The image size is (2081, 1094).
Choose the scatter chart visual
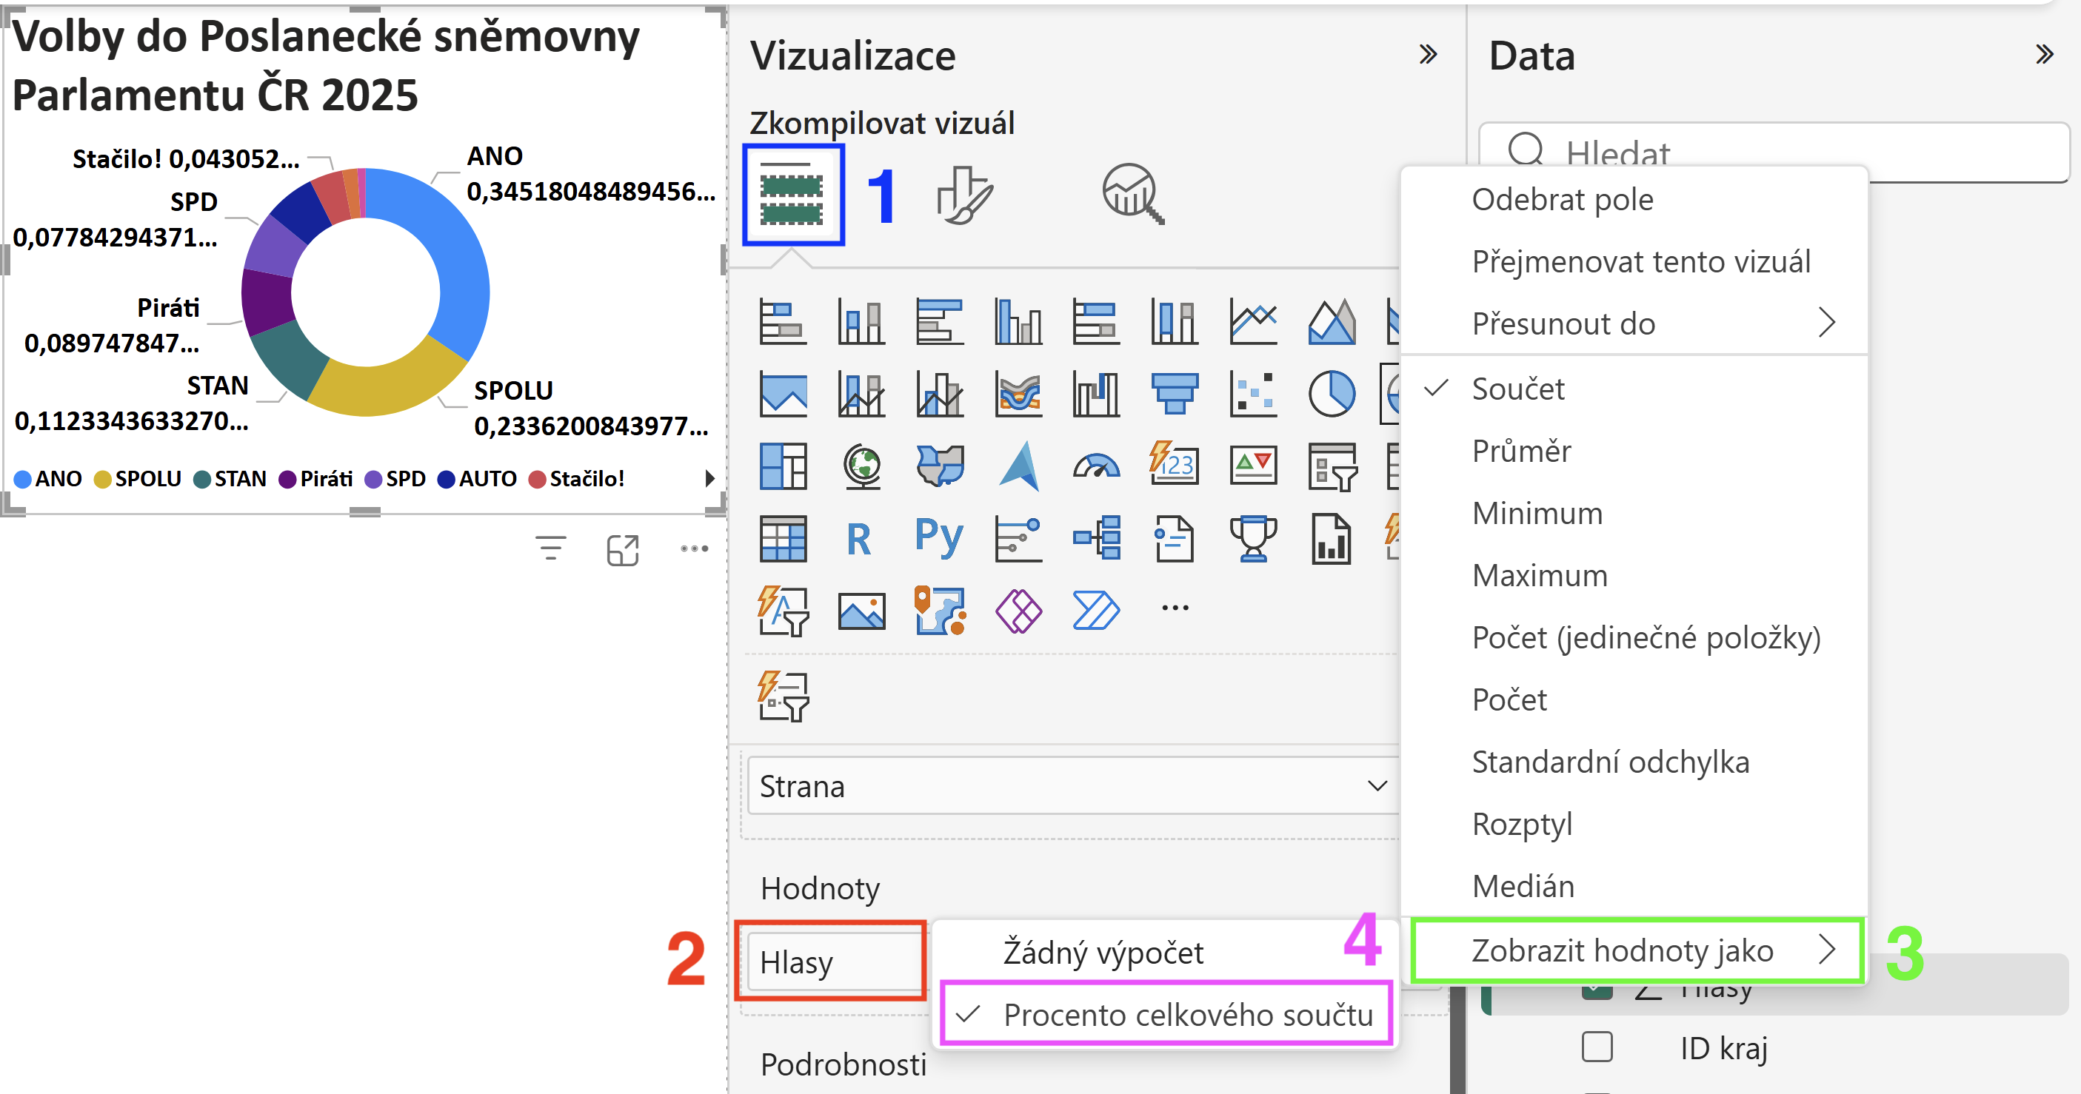[x=1252, y=394]
